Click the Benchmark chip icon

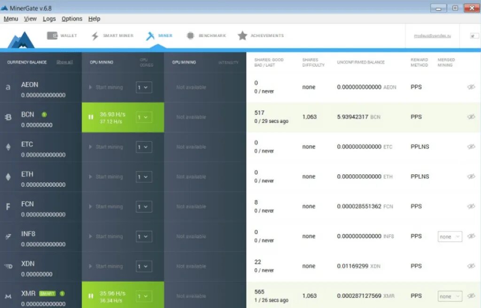click(190, 36)
